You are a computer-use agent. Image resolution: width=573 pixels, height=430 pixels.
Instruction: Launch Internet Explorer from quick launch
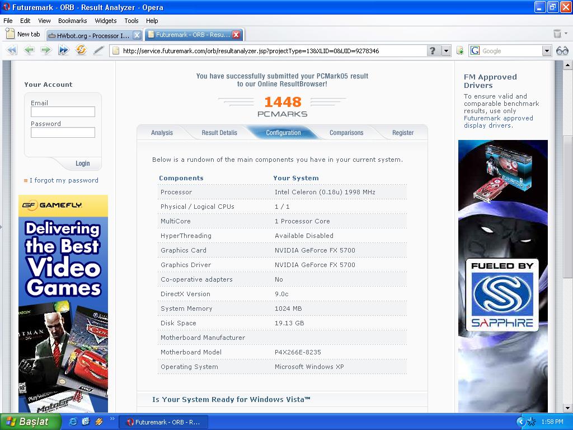coord(73,422)
